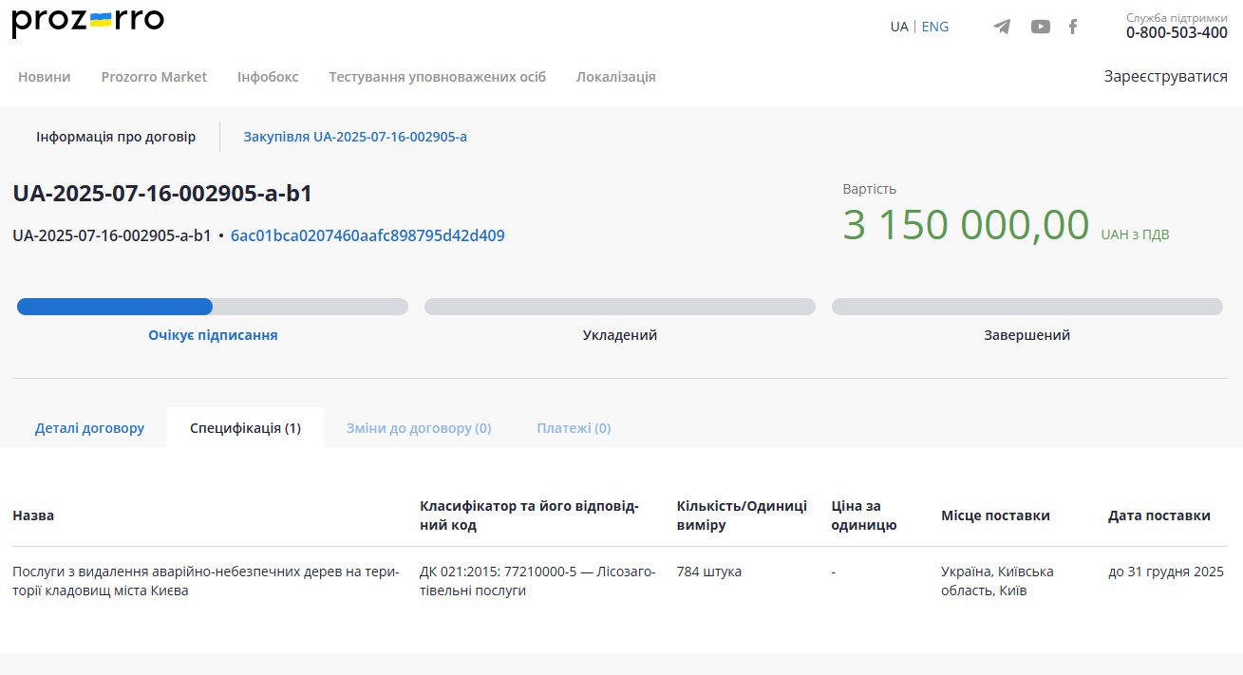Open the Новини menu item
This screenshot has height=675, width=1243.
pos(44,77)
